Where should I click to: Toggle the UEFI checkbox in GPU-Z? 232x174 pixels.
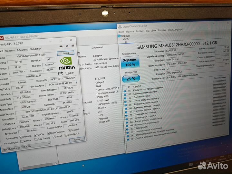click(67, 73)
